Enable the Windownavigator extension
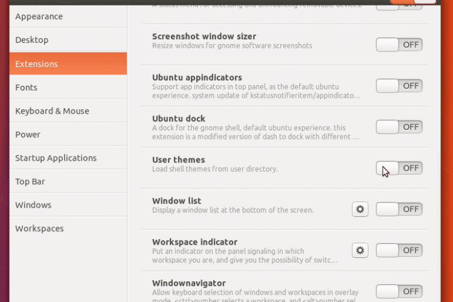The width and height of the screenshot is (453, 302). pyautogui.click(x=399, y=291)
